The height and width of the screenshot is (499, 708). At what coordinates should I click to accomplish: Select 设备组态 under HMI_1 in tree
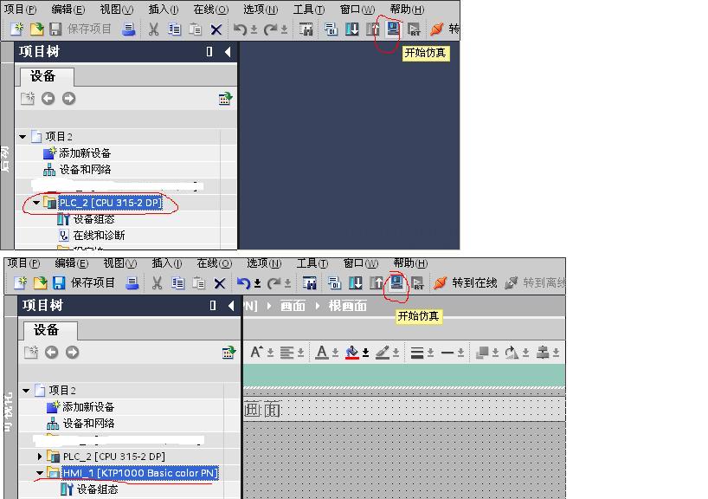point(98,489)
